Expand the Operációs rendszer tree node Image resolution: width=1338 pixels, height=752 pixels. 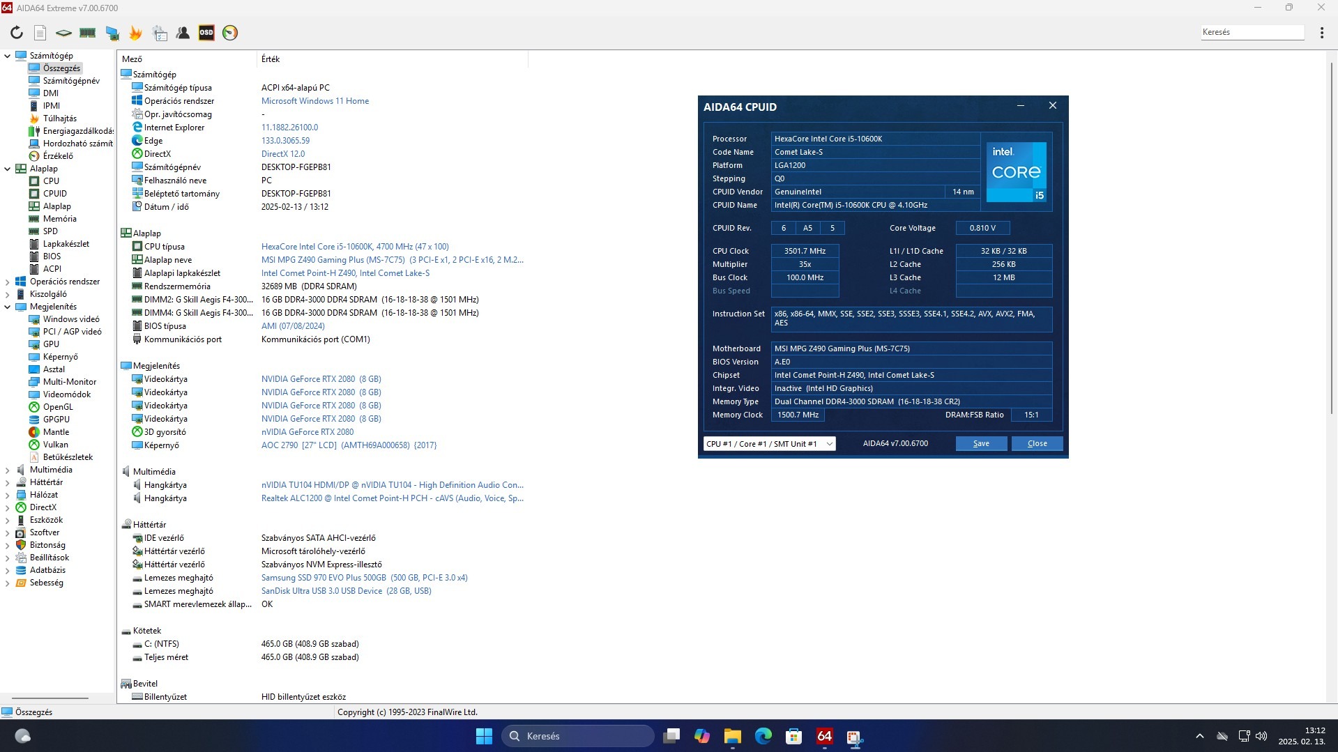(x=8, y=282)
